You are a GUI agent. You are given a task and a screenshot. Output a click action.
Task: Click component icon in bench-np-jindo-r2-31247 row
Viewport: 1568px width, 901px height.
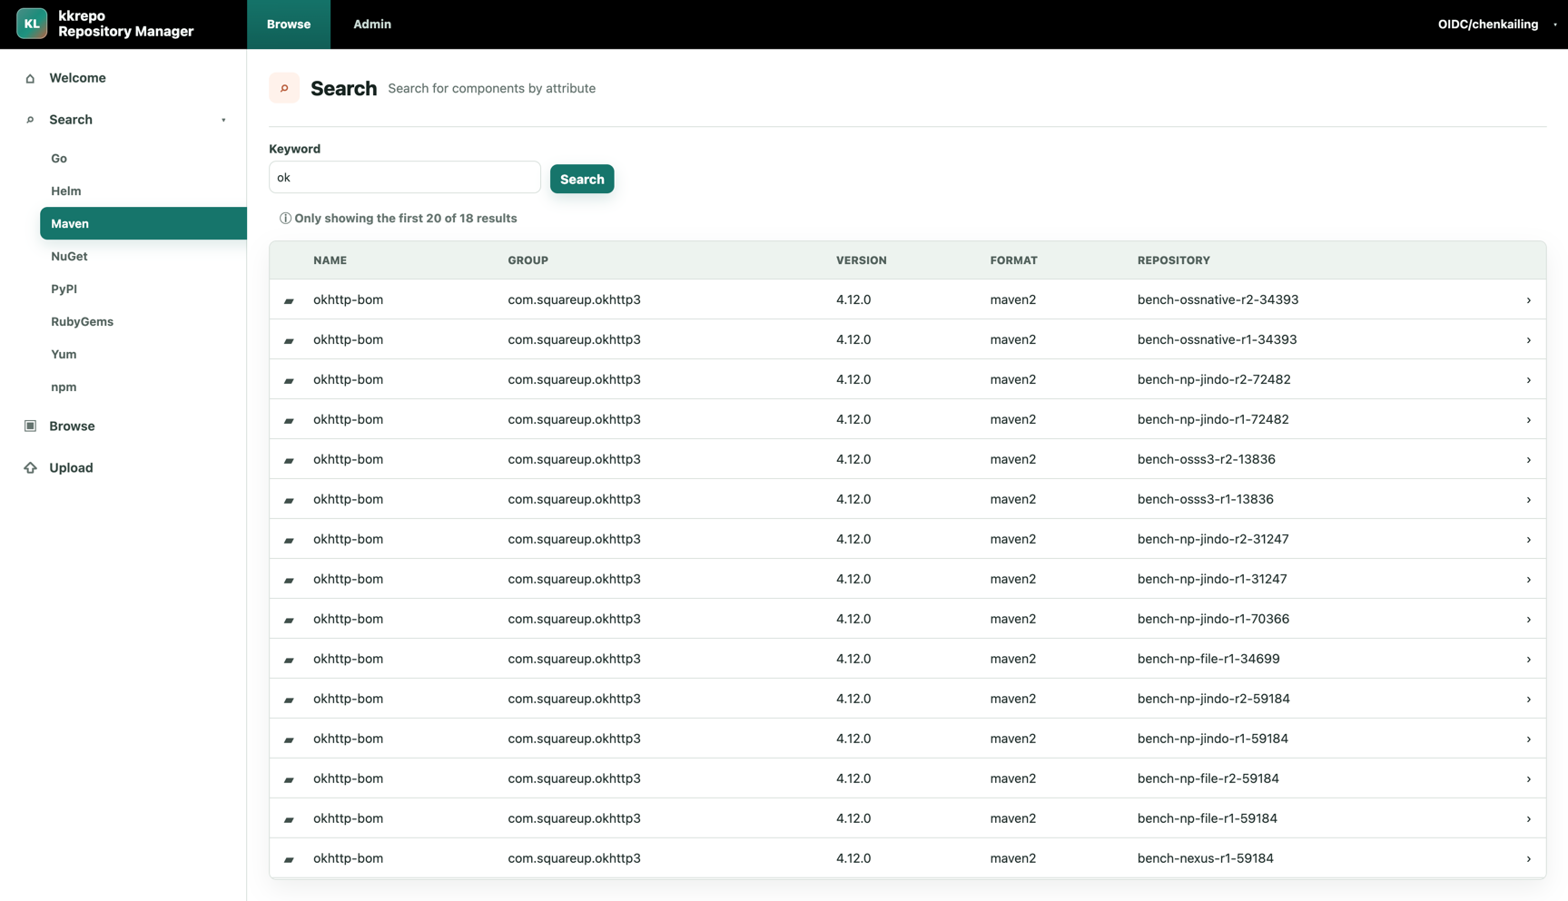[x=289, y=540]
